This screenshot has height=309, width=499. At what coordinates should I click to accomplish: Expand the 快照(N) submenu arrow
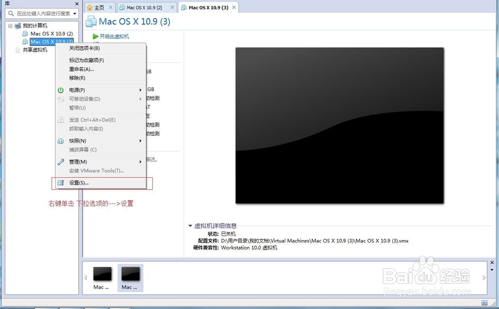pyautogui.click(x=140, y=141)
